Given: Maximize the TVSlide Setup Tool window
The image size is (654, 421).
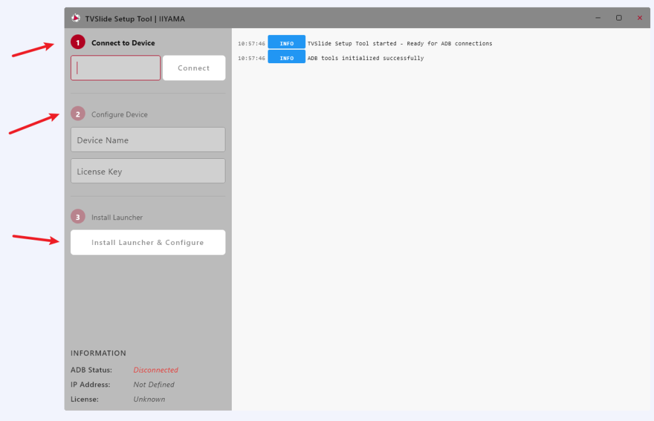Looking at the screenshot, I should pos(618,18).
